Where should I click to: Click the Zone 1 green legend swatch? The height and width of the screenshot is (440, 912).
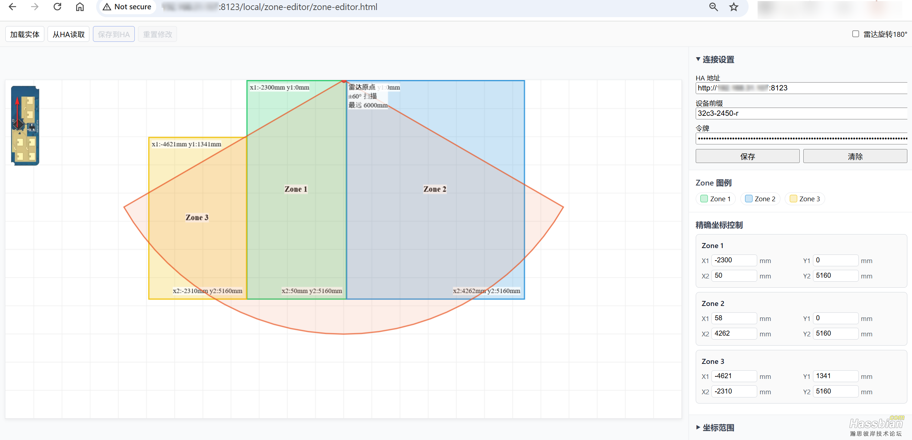tap(704, 199)
